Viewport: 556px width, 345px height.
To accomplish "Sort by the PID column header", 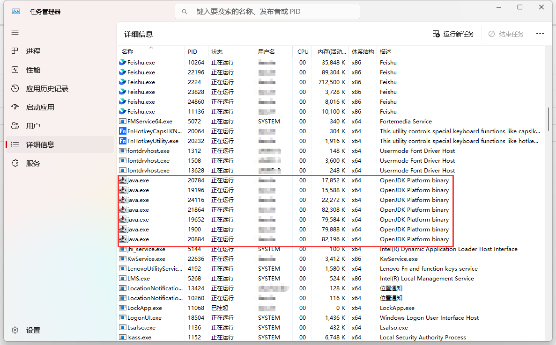I will [193, 52].
